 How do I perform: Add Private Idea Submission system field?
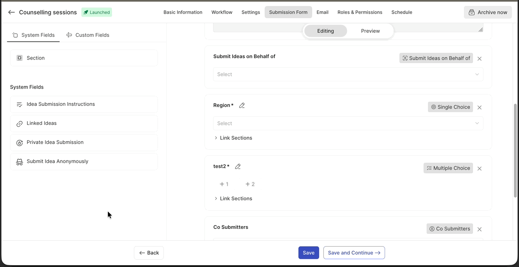coord(84,143)
